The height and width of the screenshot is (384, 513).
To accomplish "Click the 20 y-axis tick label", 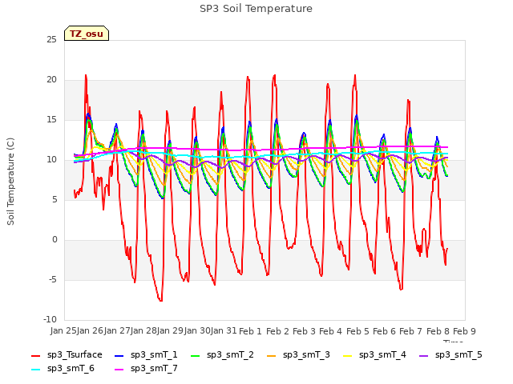I will (x=51, y=80).
